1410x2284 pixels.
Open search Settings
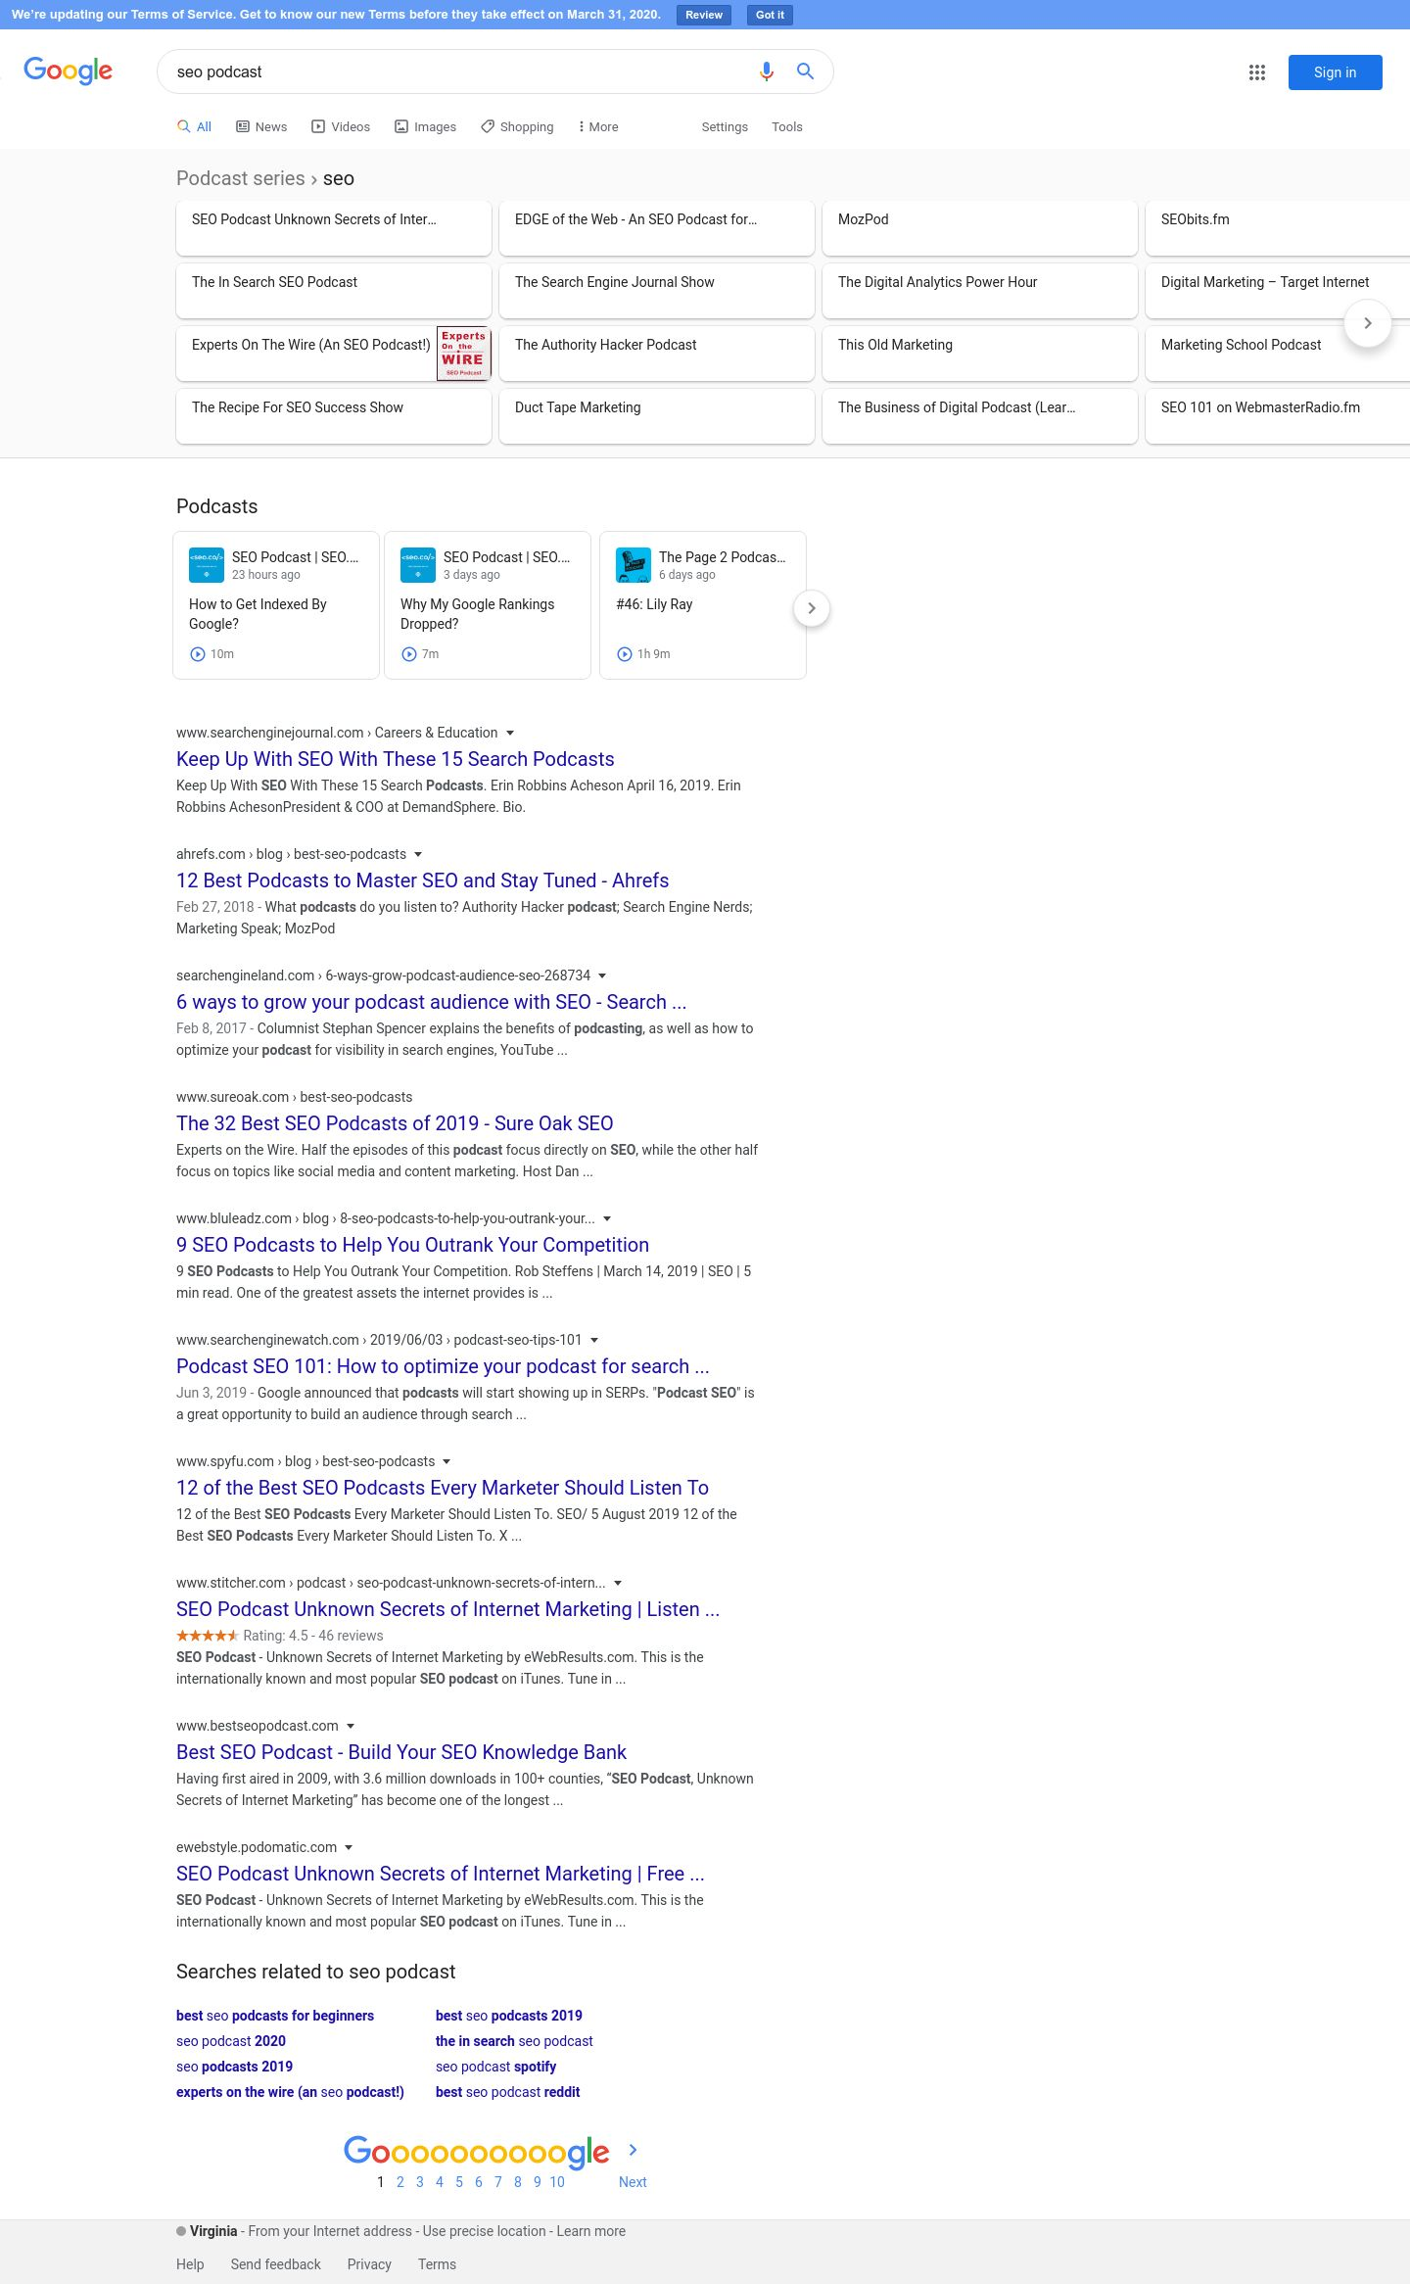click(x=725, y=126)
